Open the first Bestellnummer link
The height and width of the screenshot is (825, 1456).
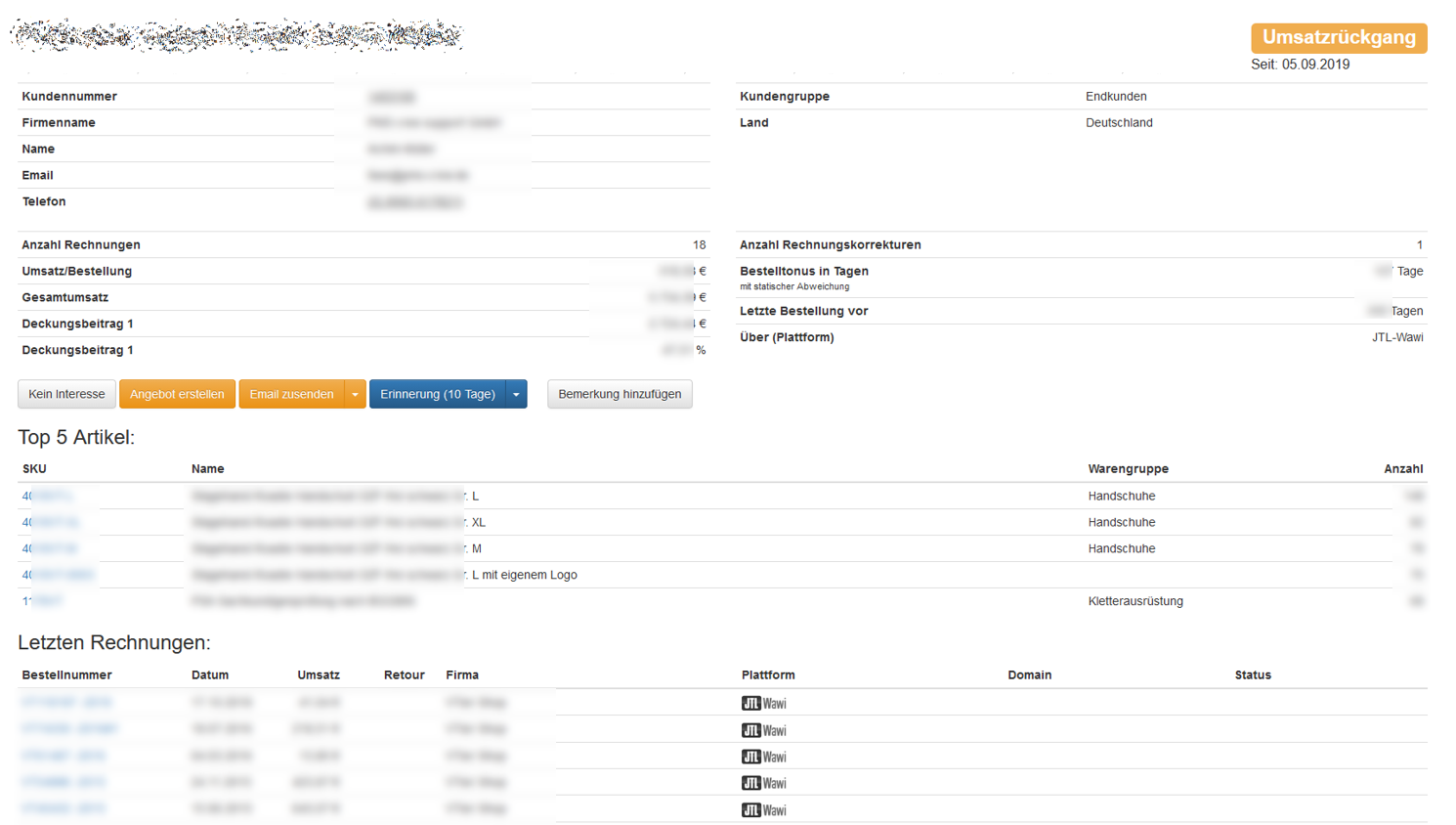pos(66,703)
